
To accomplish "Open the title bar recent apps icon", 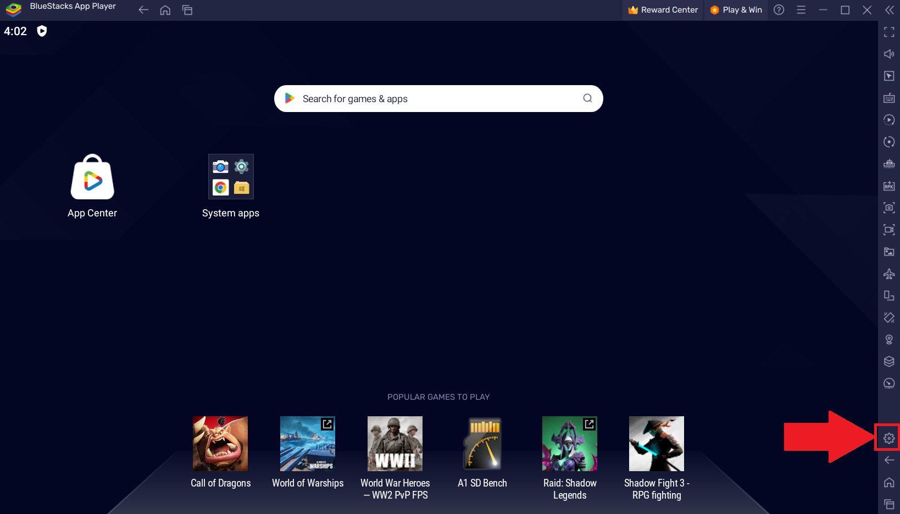I will point(187,10).
